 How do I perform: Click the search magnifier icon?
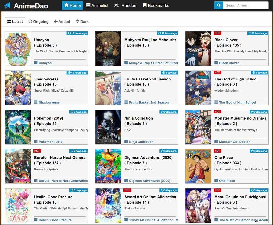click(218, 5)
